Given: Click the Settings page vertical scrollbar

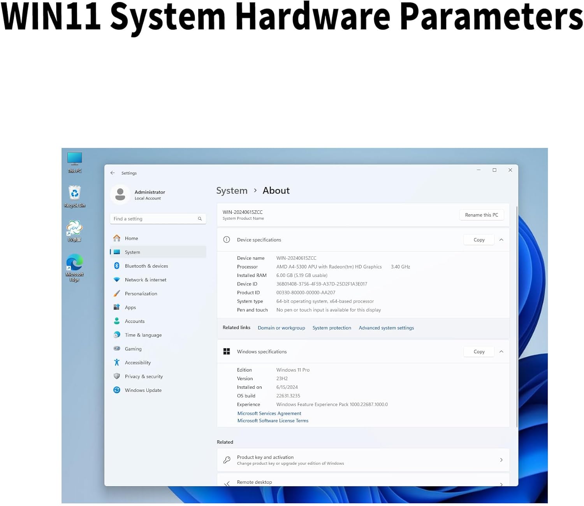Looking at the screenshot, I should coord(517,317).
